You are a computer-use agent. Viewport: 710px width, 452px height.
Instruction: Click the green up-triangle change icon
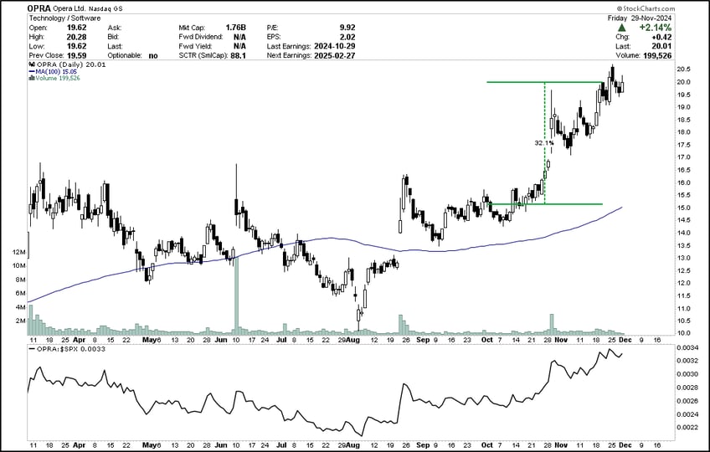click(x=622, y=28)
